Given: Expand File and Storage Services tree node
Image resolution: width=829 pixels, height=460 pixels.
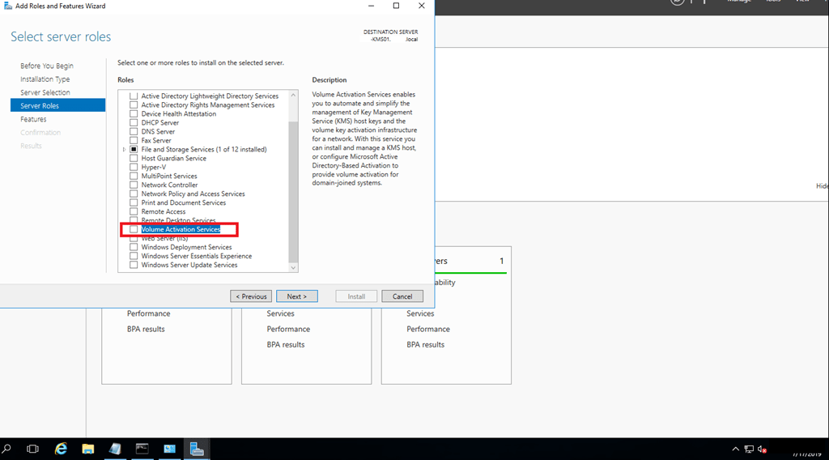Looking at the screenshot, I should click(124, 150).
